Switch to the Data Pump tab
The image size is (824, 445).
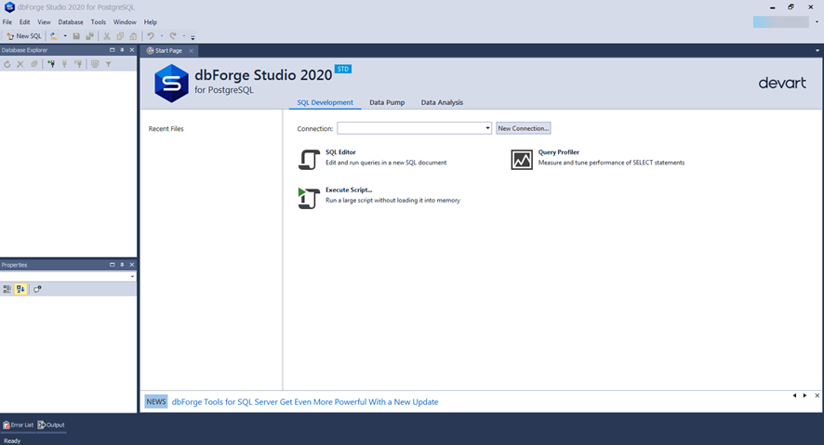387,102
